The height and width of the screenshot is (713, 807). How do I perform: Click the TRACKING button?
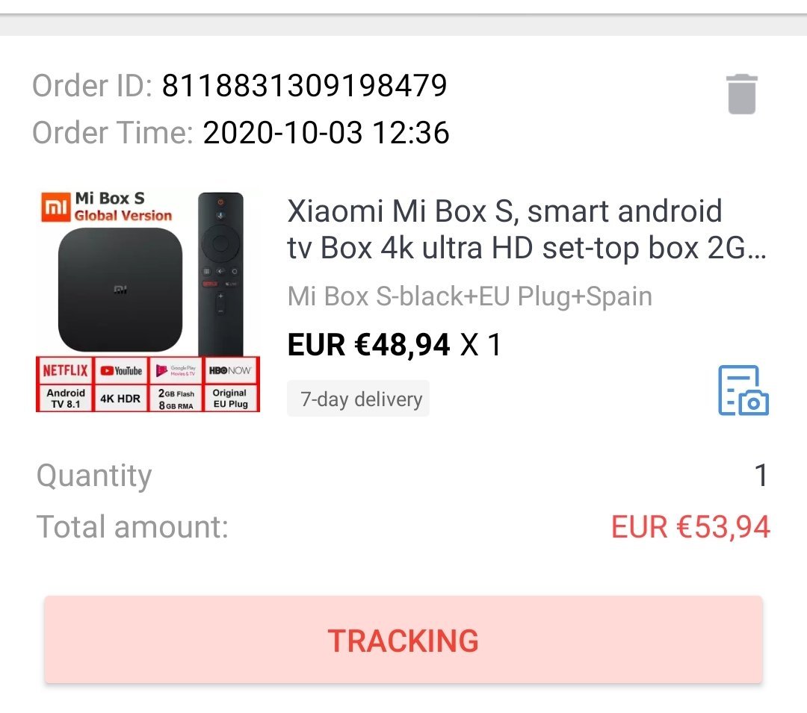click(x=403, y=640)
